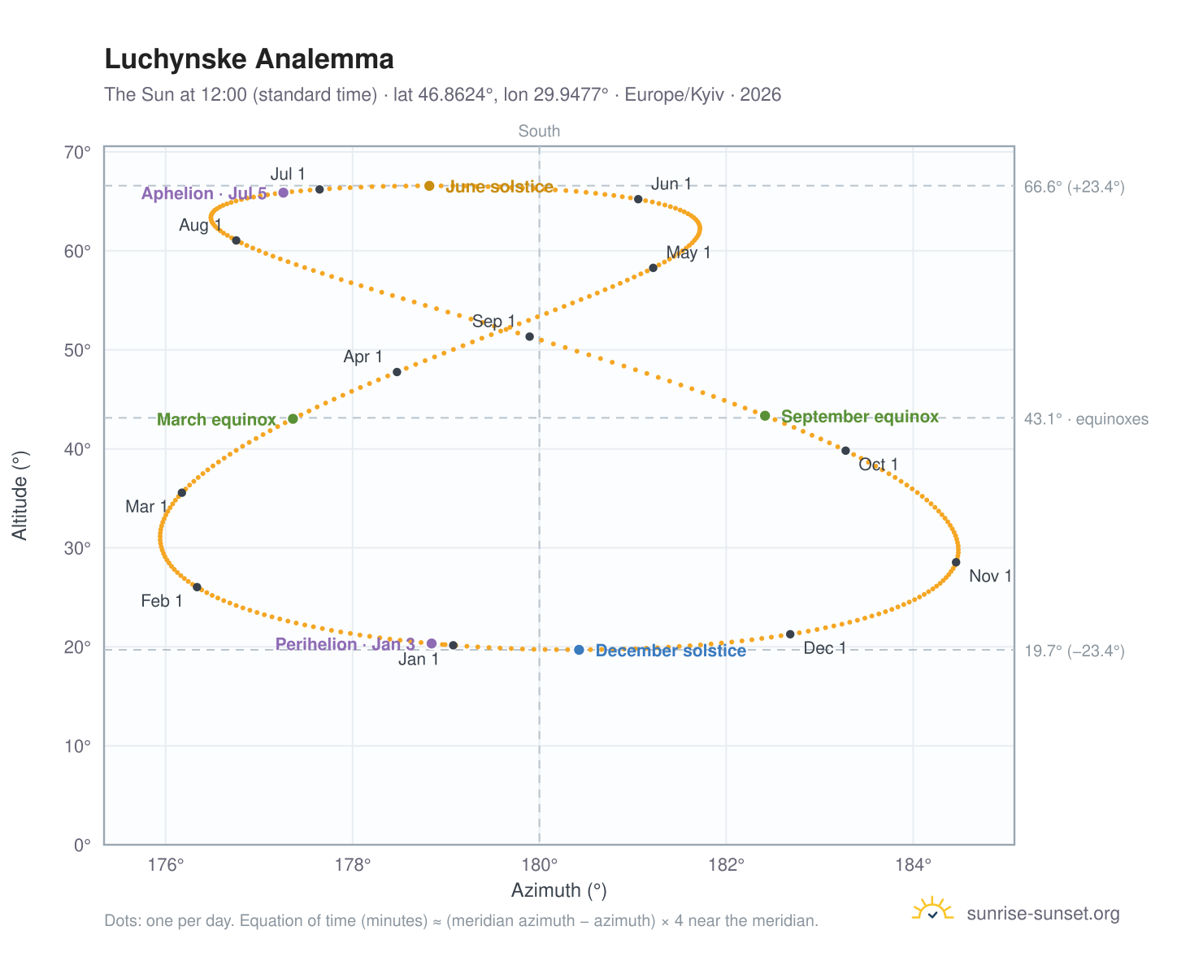
Task: Click the 'Perihelion · Jan 3' text label
Action: tap(345, 644)
